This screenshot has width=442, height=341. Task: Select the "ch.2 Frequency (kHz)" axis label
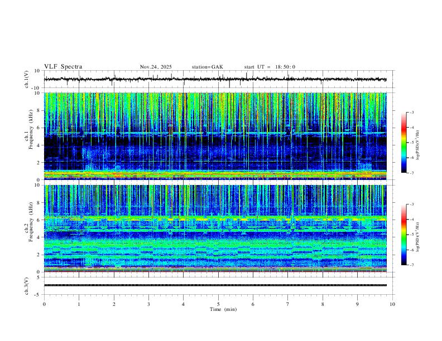coord(29,222)
